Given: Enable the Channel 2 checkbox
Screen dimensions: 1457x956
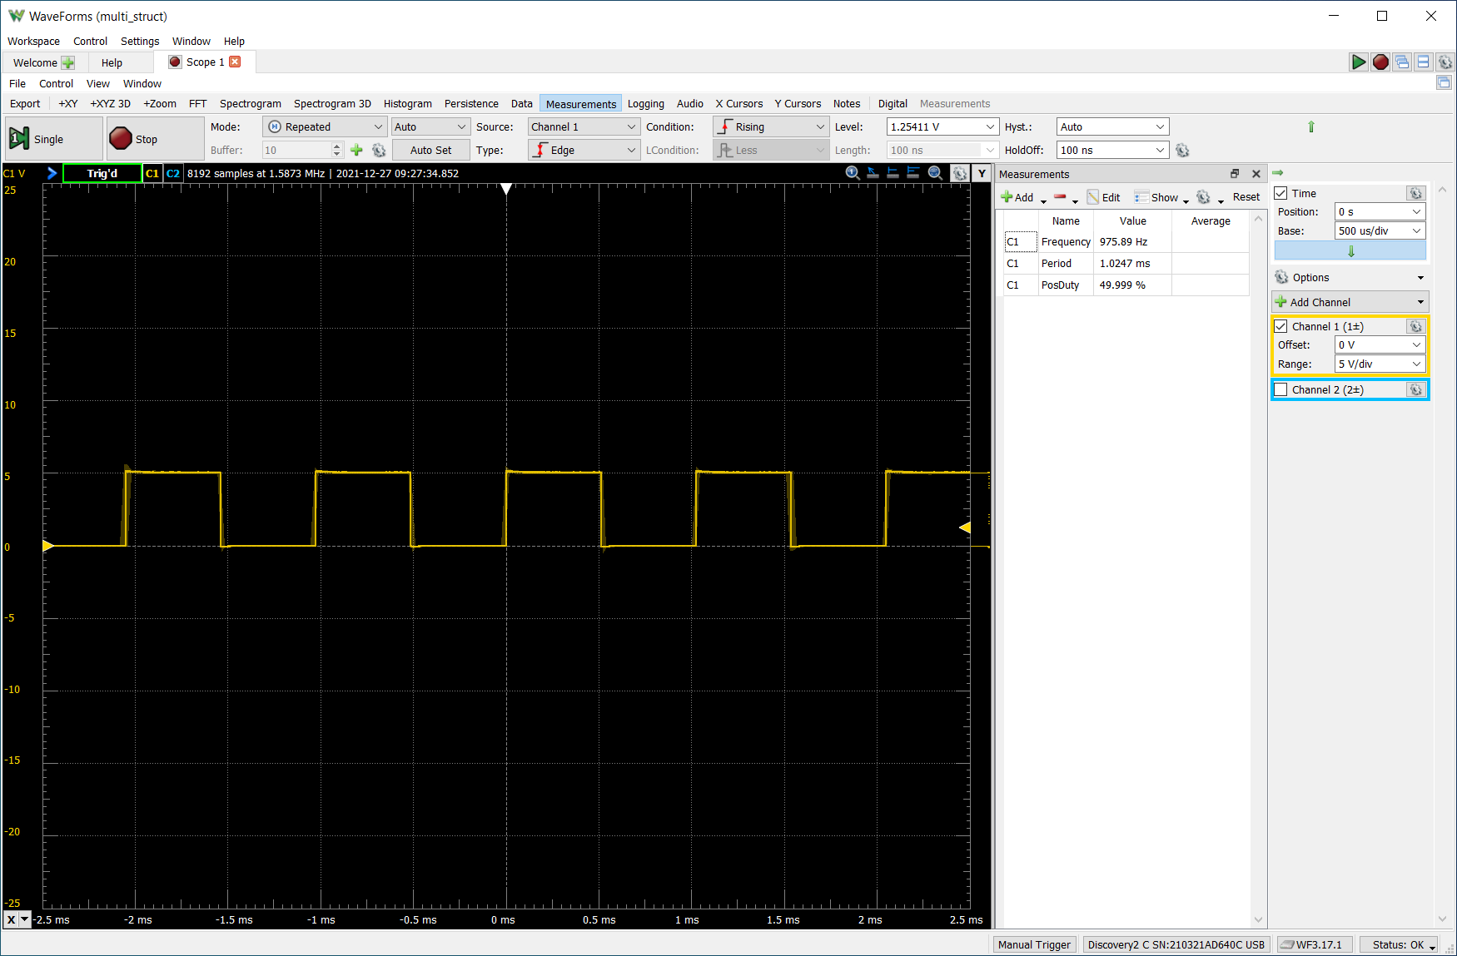Looking at the screenshot, I should point(1280,389).
